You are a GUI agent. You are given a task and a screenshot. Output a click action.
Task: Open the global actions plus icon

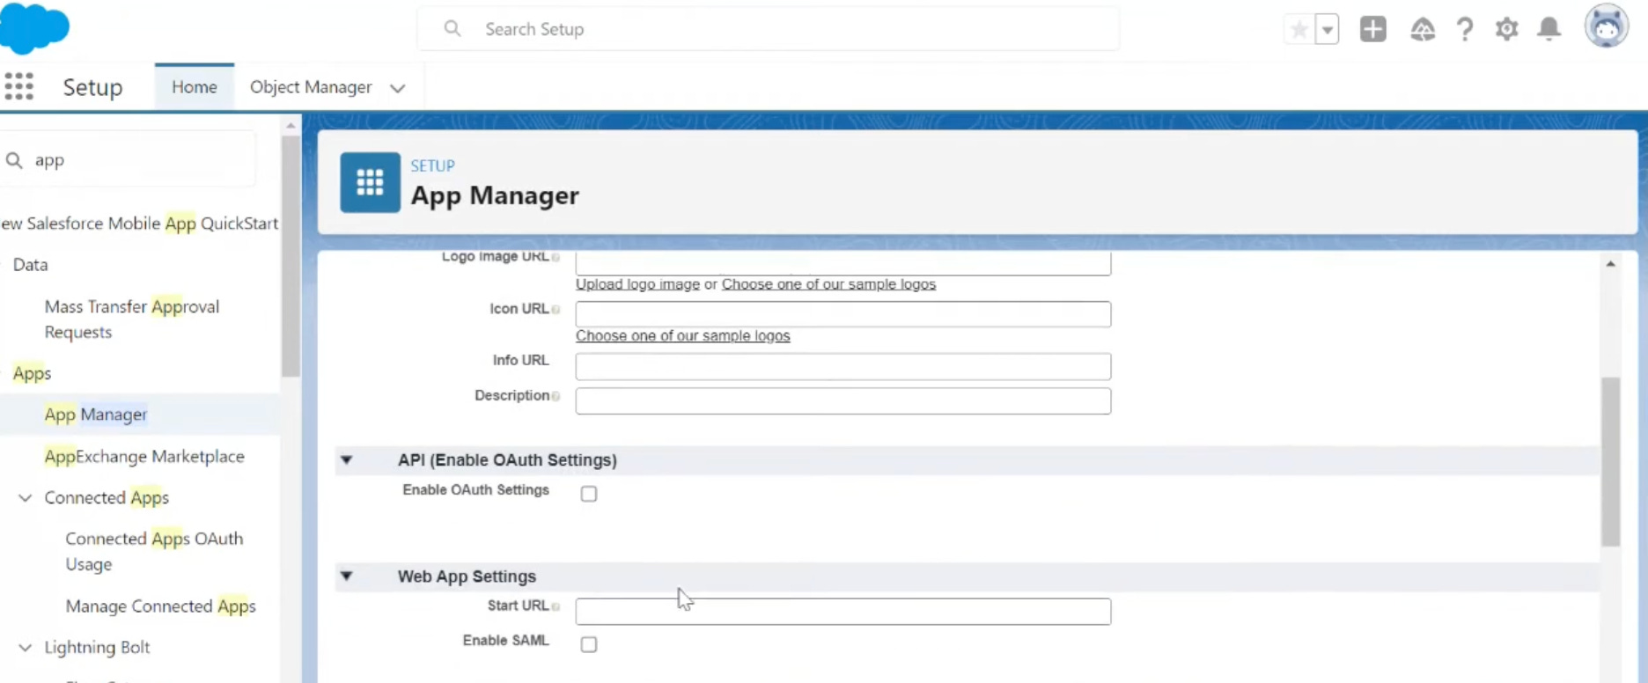coord(1372,29)
